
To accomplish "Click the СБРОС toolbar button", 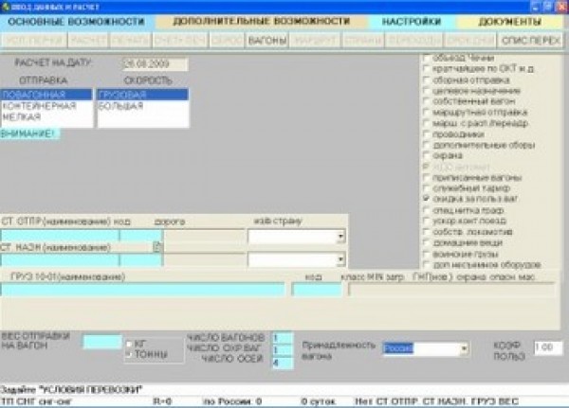I will 227,41.
